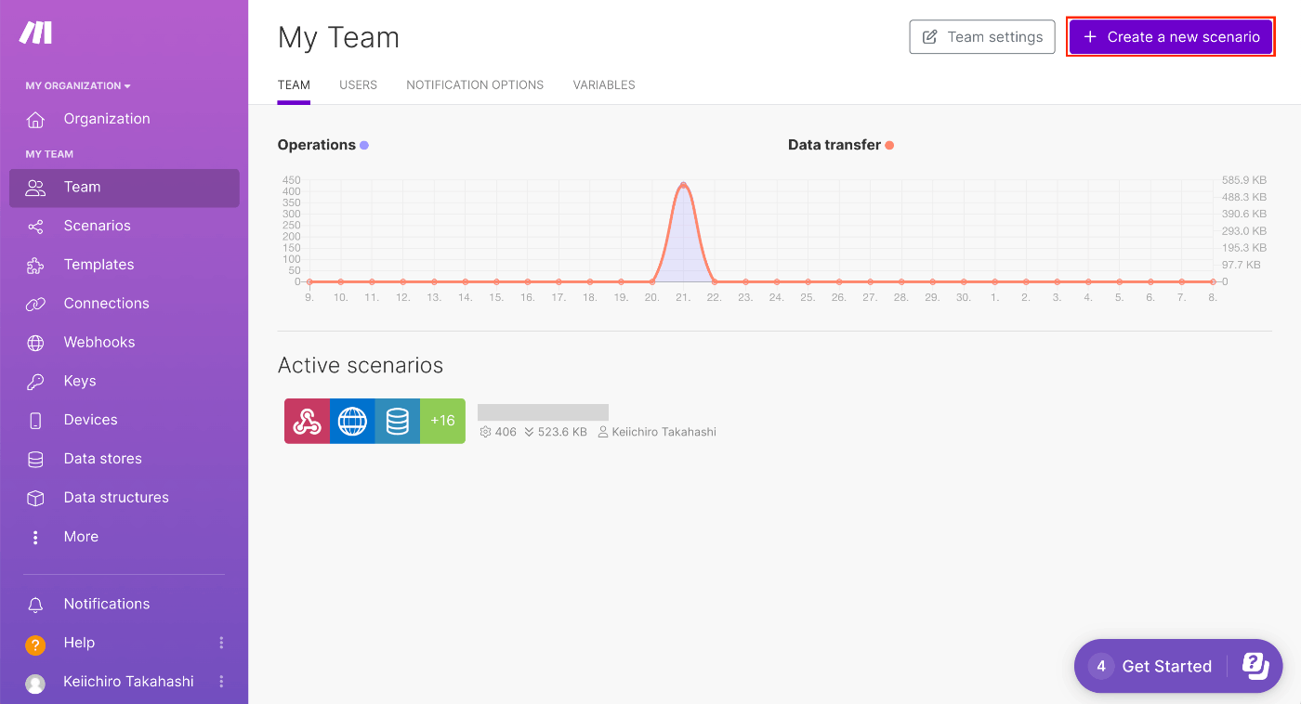Expand the MY ORGANIZATION dropdown
This screenshot has height=704, width=1301.
(78, 85)
